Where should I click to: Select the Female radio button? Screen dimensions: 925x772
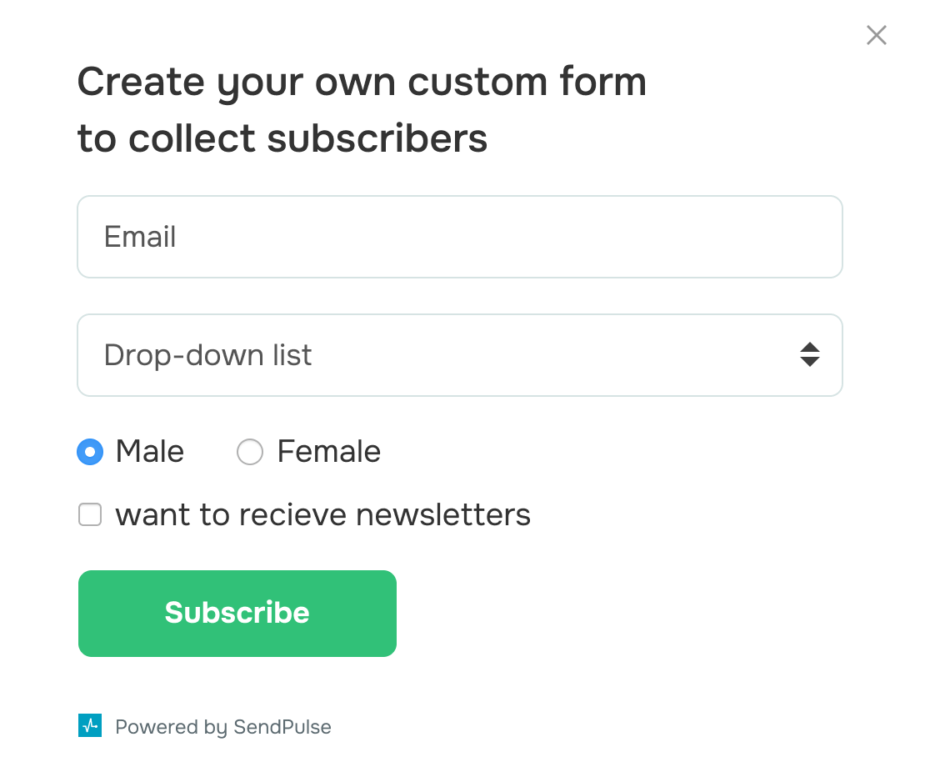(250, 453)
